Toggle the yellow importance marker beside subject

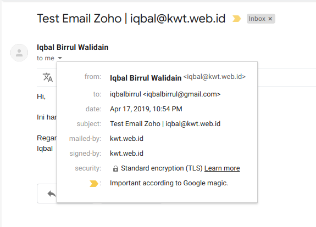(236, 19)
